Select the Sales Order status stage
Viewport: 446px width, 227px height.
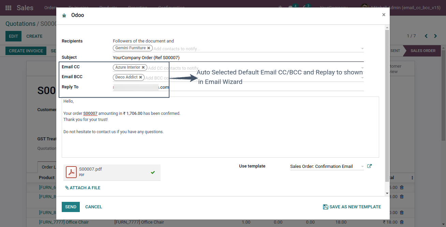423,51
